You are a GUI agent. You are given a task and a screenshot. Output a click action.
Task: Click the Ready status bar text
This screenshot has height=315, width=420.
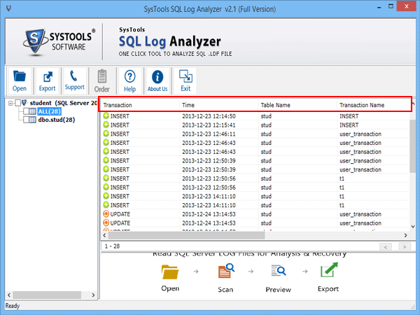[13, 306]
